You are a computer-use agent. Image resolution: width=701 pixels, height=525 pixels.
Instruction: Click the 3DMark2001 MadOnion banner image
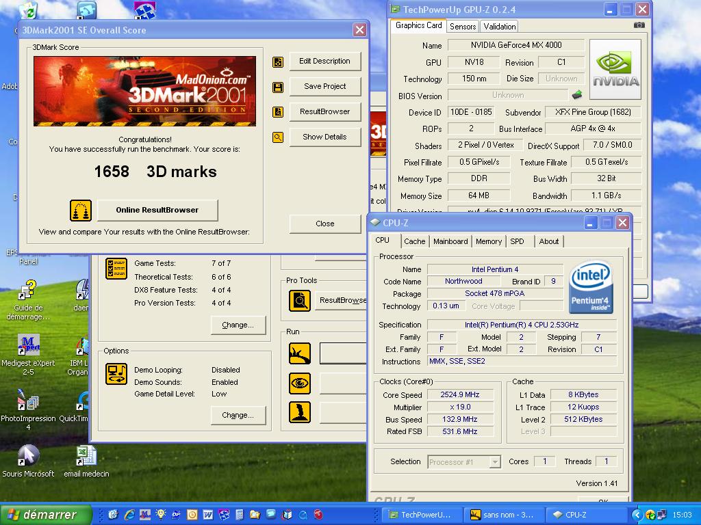[145, 91]
